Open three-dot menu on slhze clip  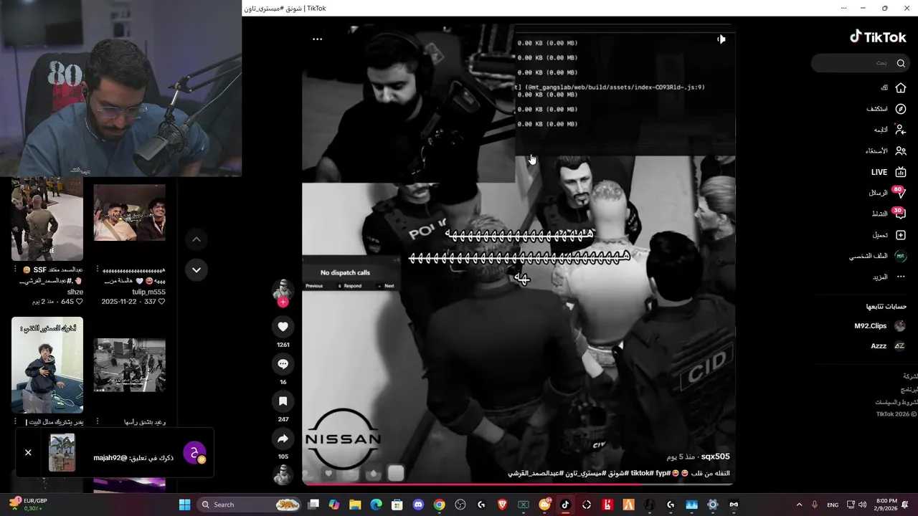click(x=14, y=270)
